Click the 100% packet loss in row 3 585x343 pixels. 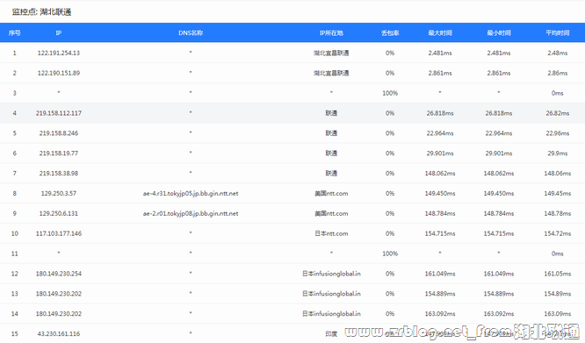click(x=390, y=93)
